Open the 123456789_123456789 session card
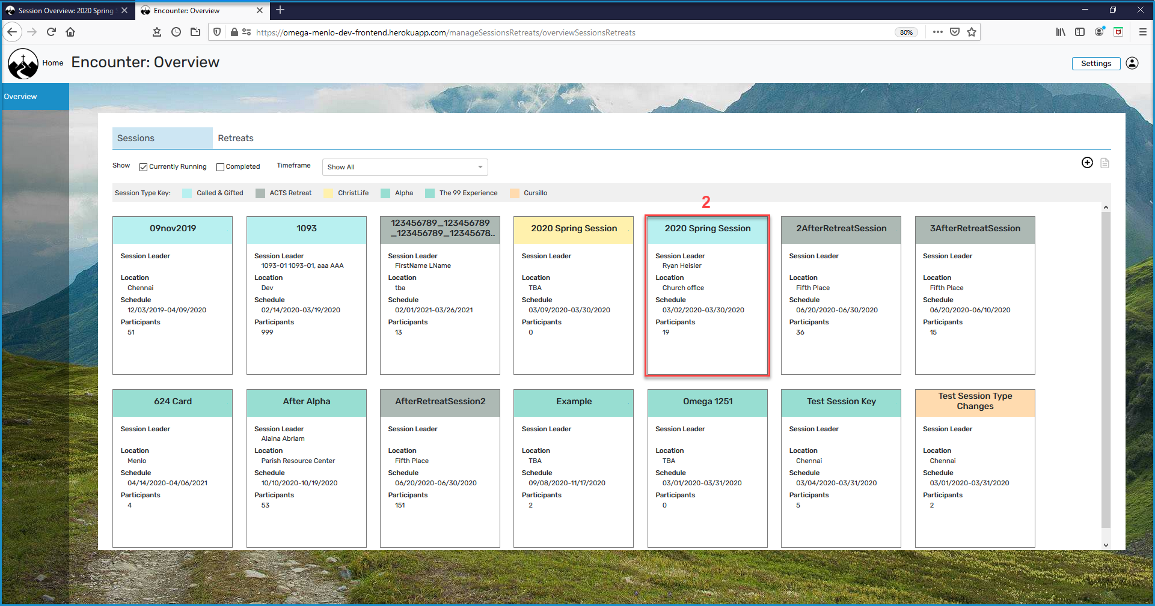This screenshot has width=1155, height=606. [440, 295]
